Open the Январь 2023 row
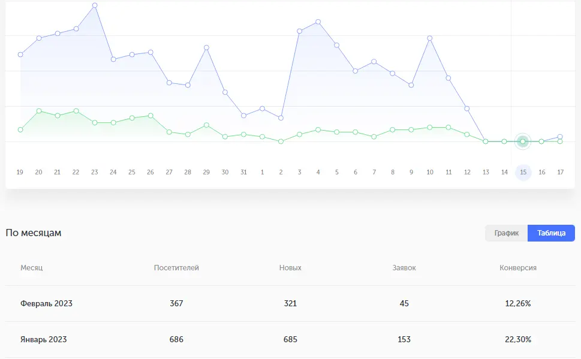581x359 pixels. (44, 340)
